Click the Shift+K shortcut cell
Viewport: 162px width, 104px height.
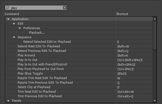click(x=123, y=56)
